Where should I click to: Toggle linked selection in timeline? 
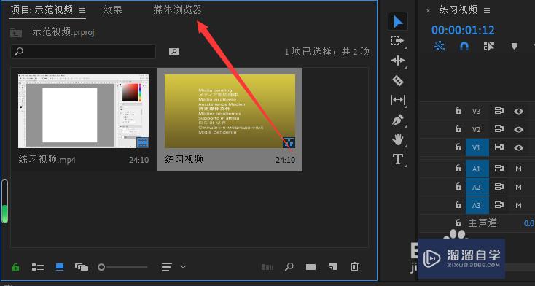pyautogui.click(x=489, y=47)
